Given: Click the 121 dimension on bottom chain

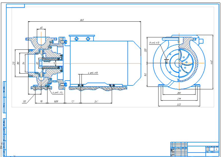Looking at the screenshot, I should (x=73, y=101).
